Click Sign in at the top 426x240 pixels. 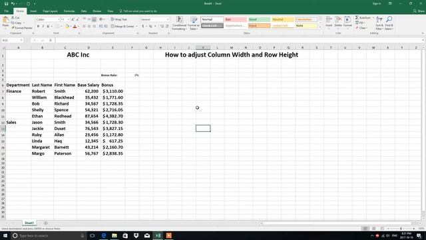[x=377, y=3]
